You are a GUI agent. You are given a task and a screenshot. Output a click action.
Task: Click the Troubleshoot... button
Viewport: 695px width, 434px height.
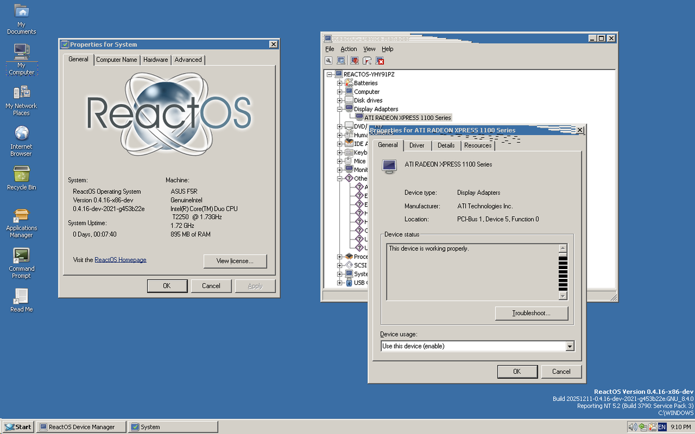click(531, 313)
